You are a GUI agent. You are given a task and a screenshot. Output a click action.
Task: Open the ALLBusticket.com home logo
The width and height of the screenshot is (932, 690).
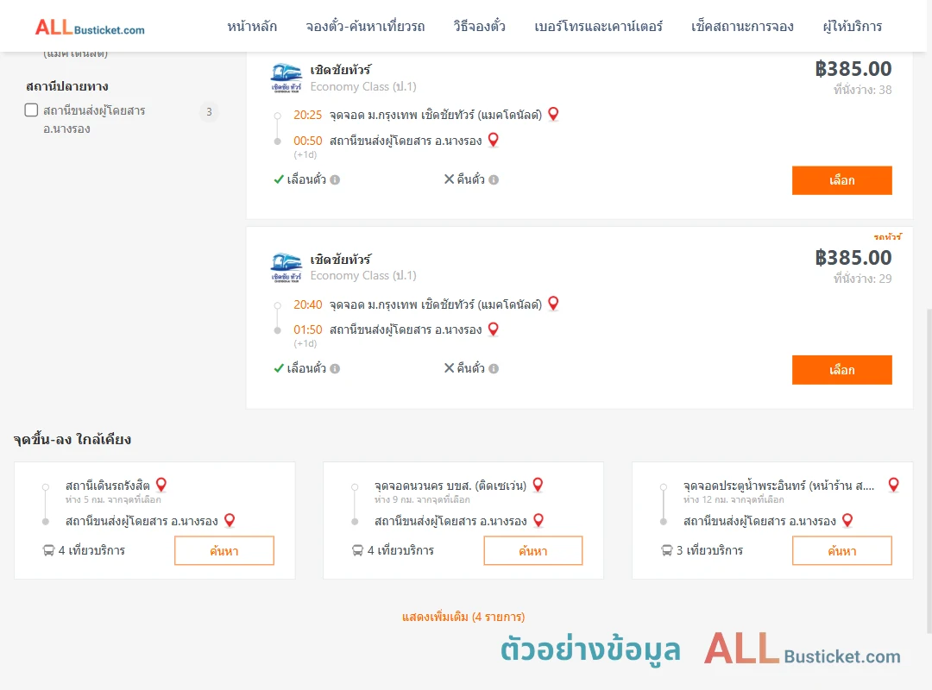pos(90,28)
